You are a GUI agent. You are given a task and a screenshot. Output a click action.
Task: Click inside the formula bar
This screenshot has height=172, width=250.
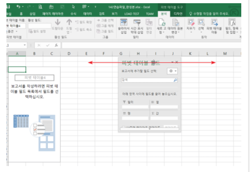point(151,45)
